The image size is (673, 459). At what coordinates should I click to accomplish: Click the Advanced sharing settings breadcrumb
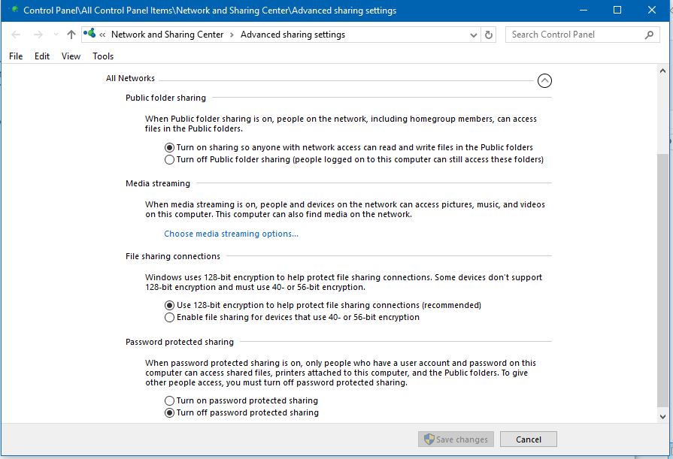coord(293,35)
